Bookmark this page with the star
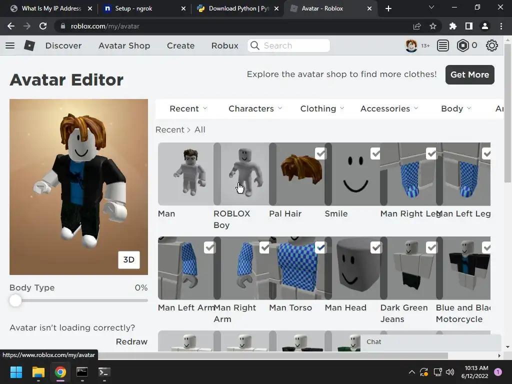The image size is (512, 384). [x=433, y=26]
